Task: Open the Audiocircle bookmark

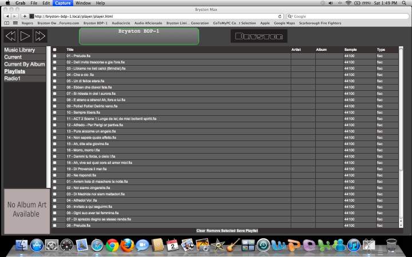Action: [121, 23]
